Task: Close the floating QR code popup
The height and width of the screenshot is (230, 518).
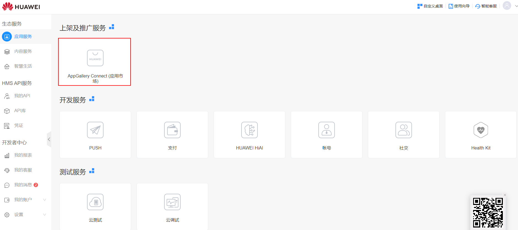Action: pyautogui.click(x=505, y=195)
